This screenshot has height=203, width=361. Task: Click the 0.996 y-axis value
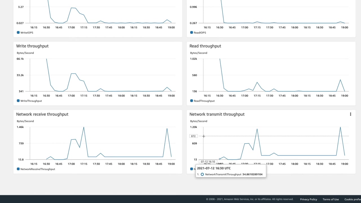pyautogui.click(x=193, y=7)
